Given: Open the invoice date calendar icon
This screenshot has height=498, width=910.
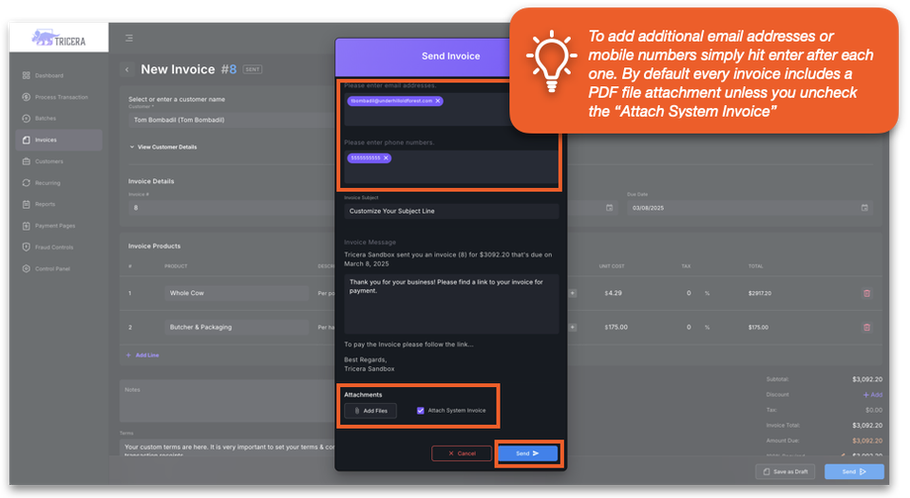Looking at the screenshot, I should (x=609, y=208).
